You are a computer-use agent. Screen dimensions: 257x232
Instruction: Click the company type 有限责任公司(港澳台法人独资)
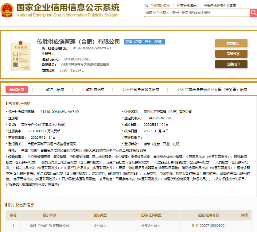tap(43, 125)
